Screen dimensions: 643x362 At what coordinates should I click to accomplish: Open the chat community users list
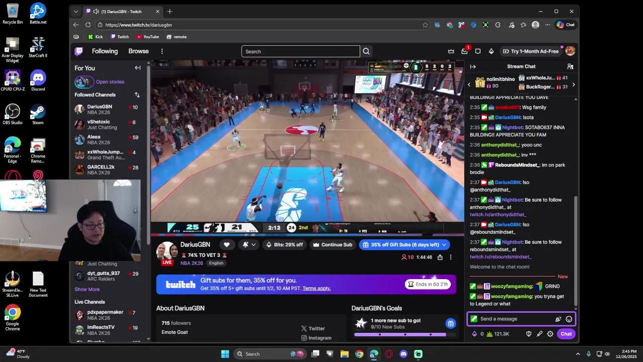coord(570,66)
